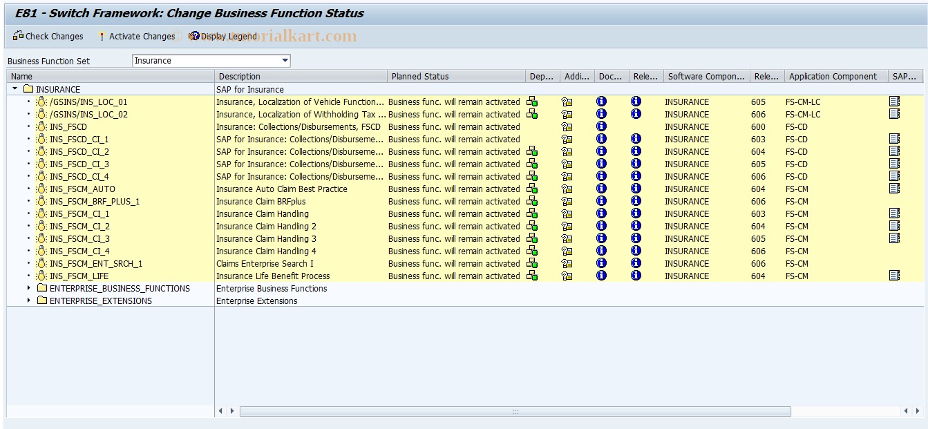Open the Display Legend button
This screenshot has width=928, height=429.
point(222,36)
